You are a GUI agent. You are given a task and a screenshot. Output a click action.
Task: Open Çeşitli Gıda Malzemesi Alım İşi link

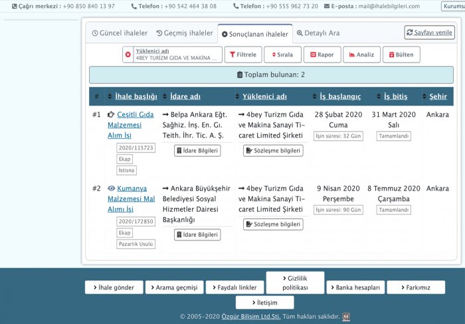click(x=130, y=125)
